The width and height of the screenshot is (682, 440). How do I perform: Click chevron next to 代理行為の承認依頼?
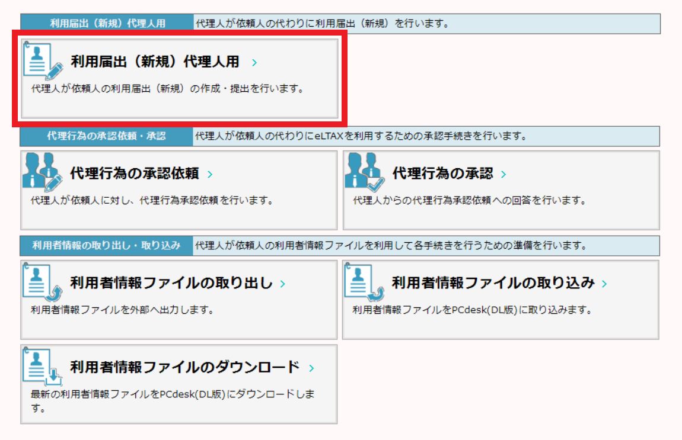pyautogui.click(x=210, y=174)
